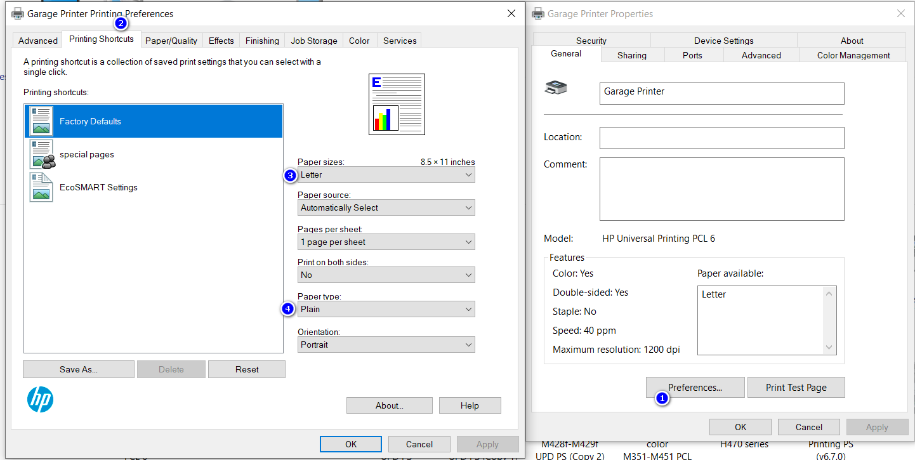Select the Factory Defaults shortcut icon
The width and height of the screenshot is (915, 460).
click(x=41, y=121)
